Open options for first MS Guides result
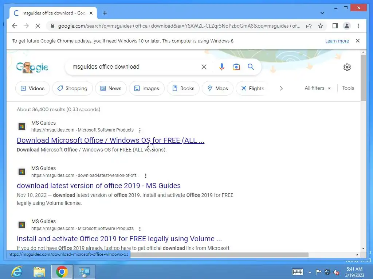The height and width of the screenshot is (279, 373). (140, 130)
